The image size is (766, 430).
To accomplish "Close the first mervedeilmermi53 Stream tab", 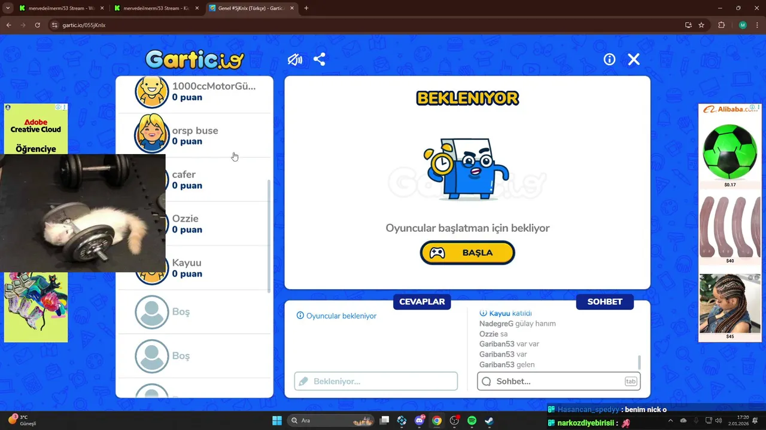I will [101, 8].
